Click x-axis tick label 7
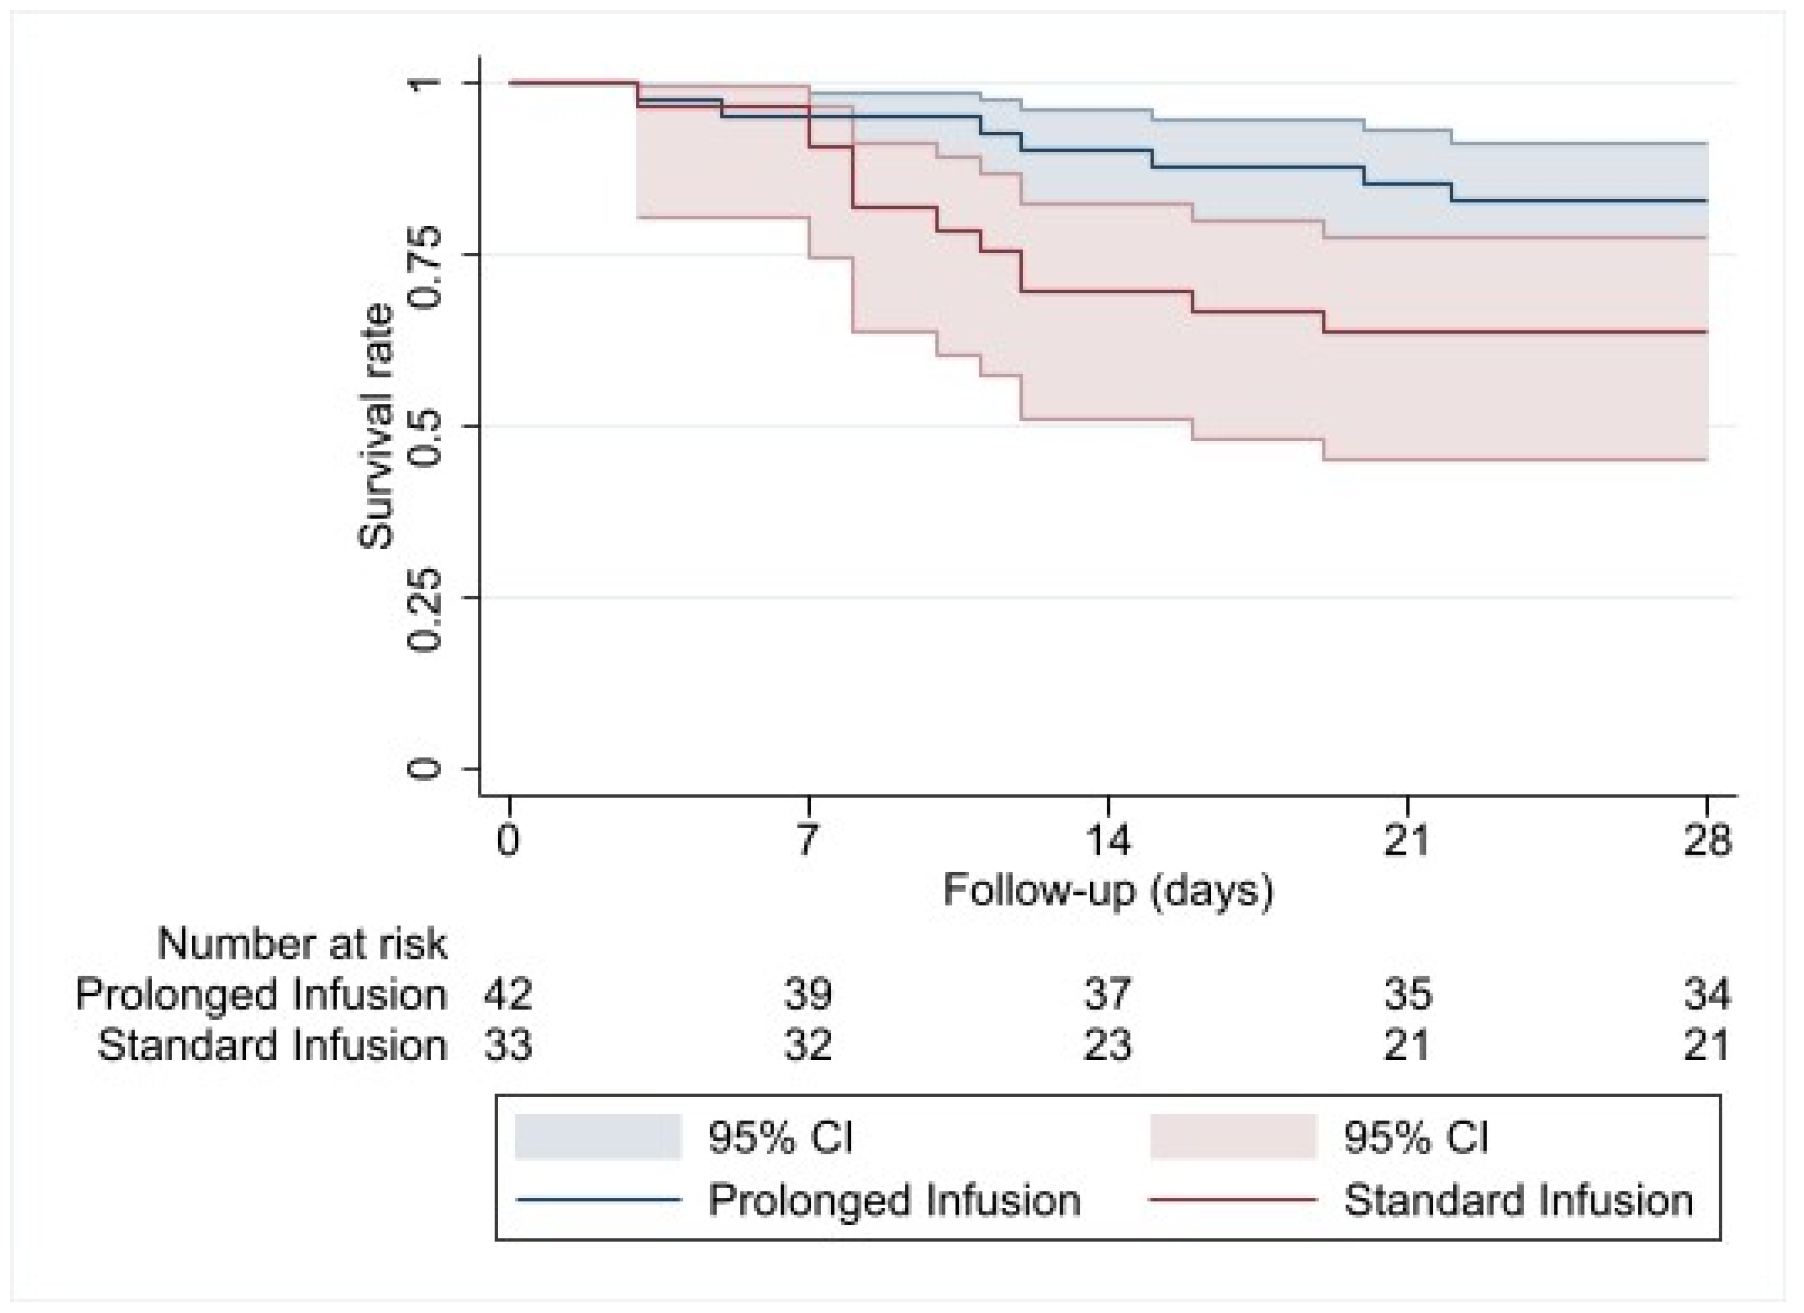The width and height of the screenshot is (1804, 1313). (808, 841)
